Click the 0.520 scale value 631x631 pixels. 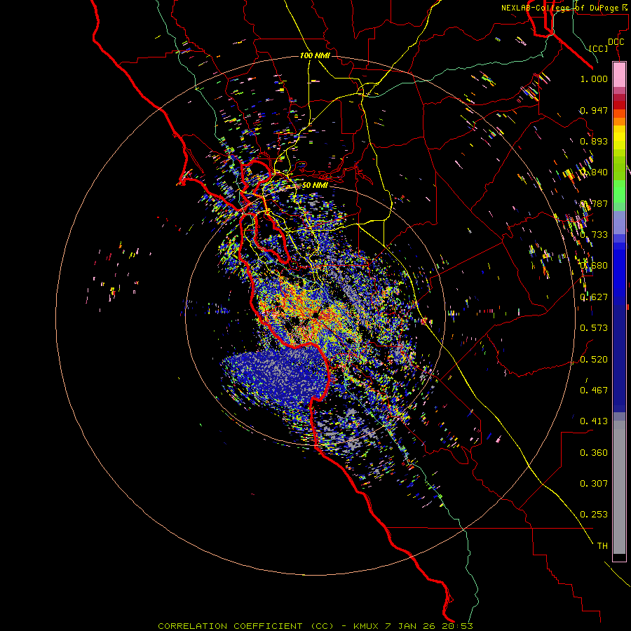(x=594, y=359)
